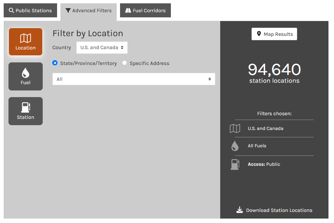334x223 pixels.
Task: Click the pump icon beside Access: Public
Action: pos(235,164)
